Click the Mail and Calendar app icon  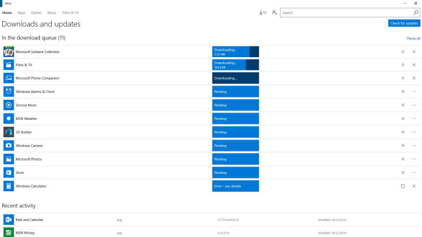click(x=8, y=220)
